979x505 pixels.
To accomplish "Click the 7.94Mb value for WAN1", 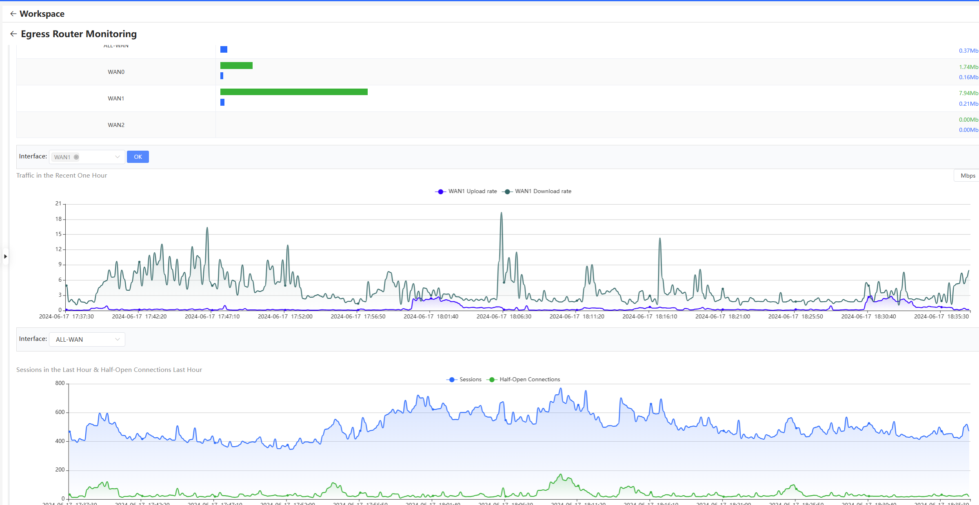I will (x=968, y=93).
